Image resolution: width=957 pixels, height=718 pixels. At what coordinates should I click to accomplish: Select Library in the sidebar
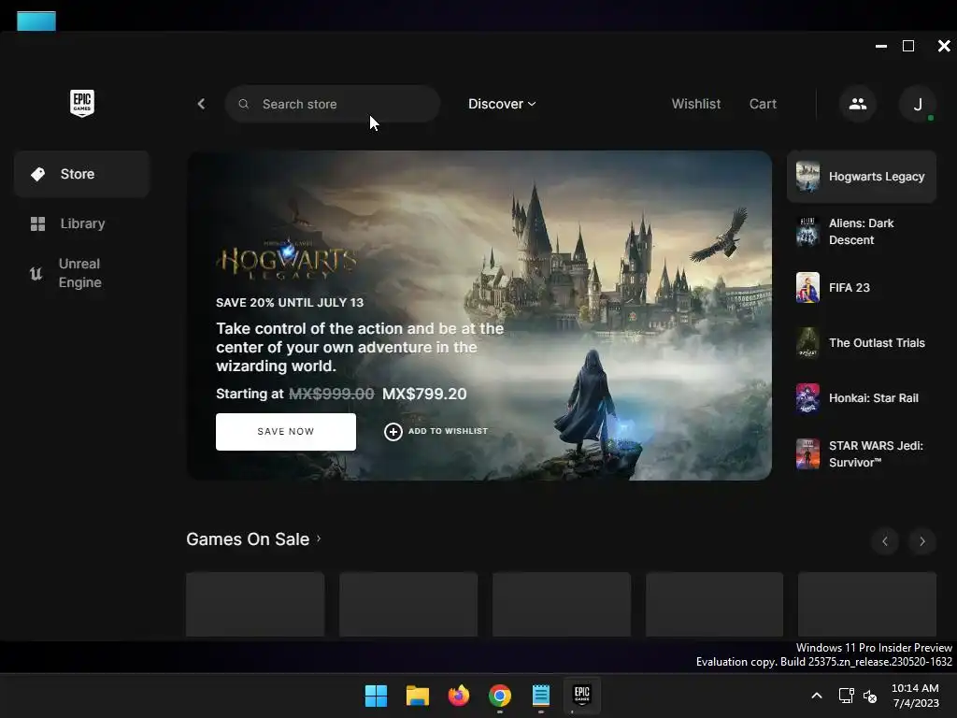pyautogui.click(x=82, y=224)
